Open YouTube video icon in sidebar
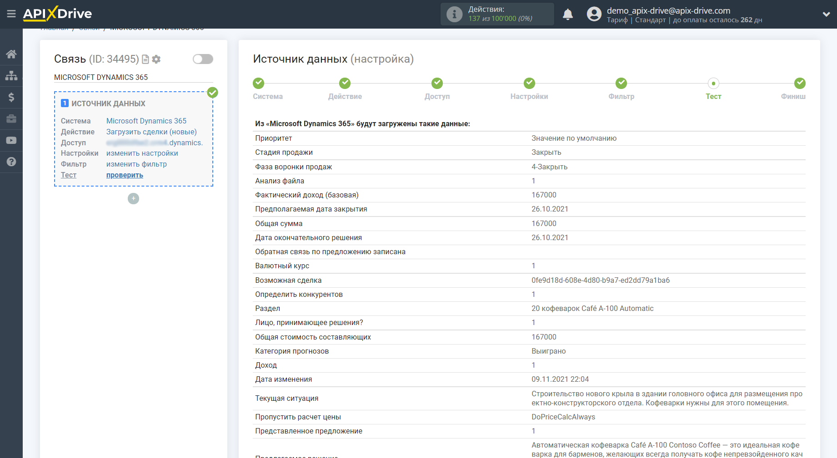Viewport: 837px width, 458px height. point(11,140)
